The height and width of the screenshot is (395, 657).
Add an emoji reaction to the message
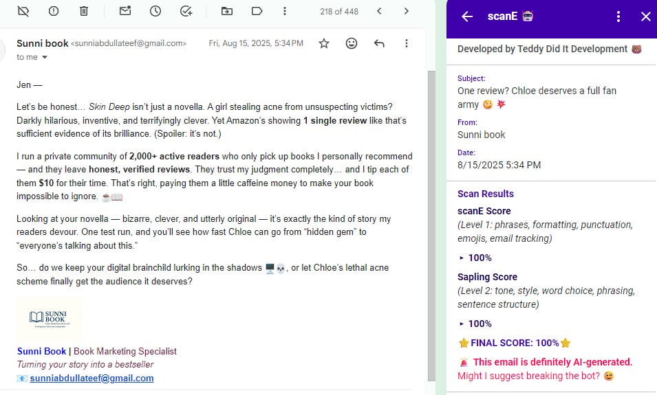(x=352, y=43)
